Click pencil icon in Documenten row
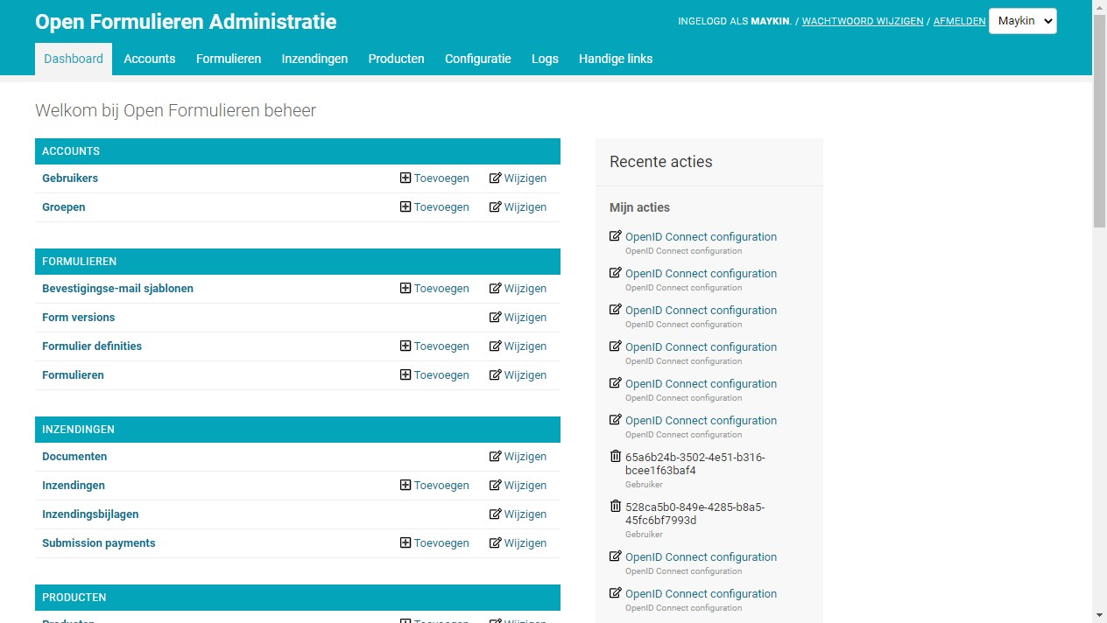The image size is (1107, 623). pyautogui.click(x=496, y=456)
